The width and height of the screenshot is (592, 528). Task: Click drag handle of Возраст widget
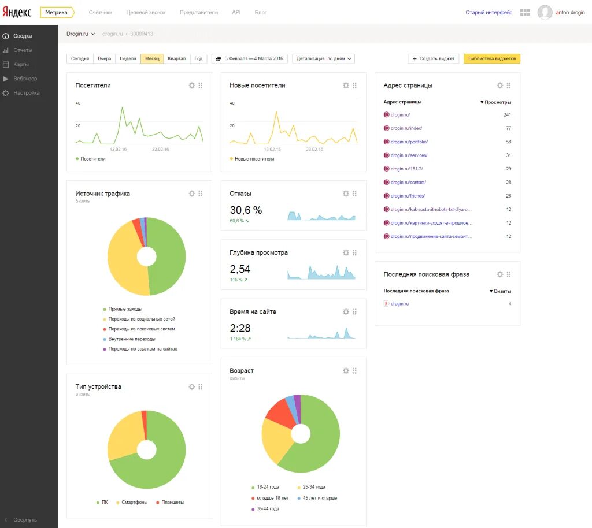(354, 371)
